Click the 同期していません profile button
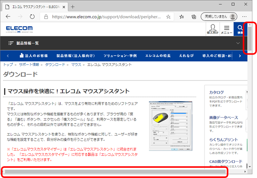257x178 pixels. (x=219, y=16)
